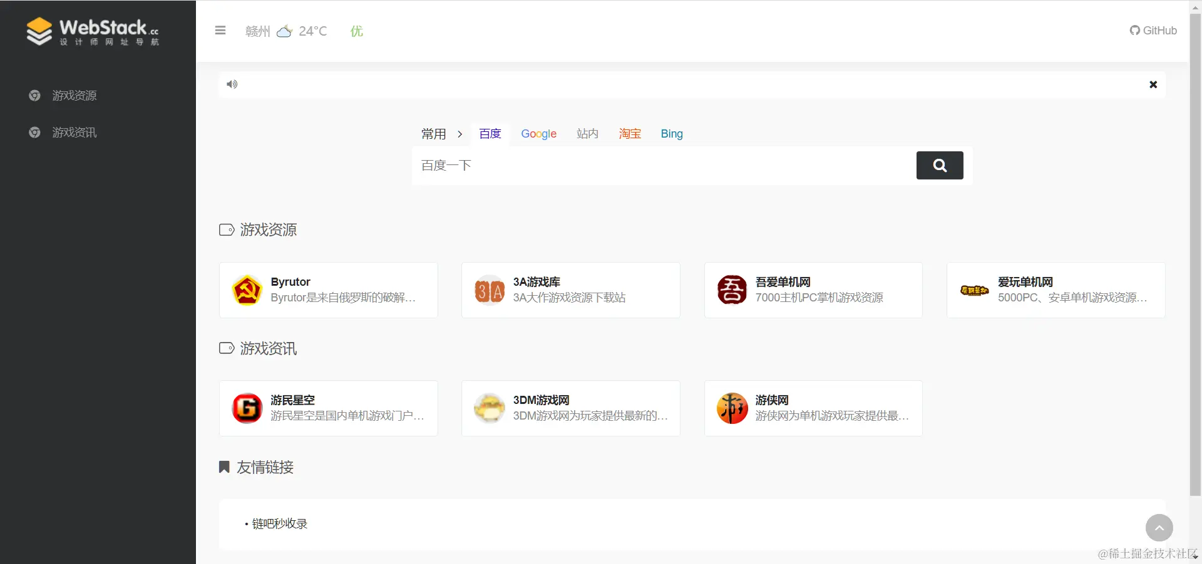Open the 3DM游戏网 card title
Viewport: 1202px width, 564px height.
[x=541, y=400]
